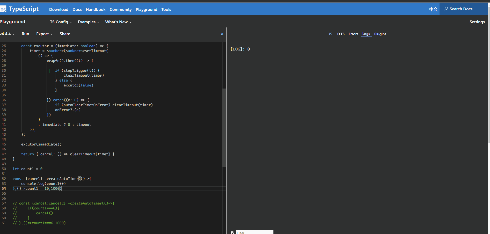This screenshot has width=490, height=234.
Task: Focus the logs Filter input
Action: [255, 232]
